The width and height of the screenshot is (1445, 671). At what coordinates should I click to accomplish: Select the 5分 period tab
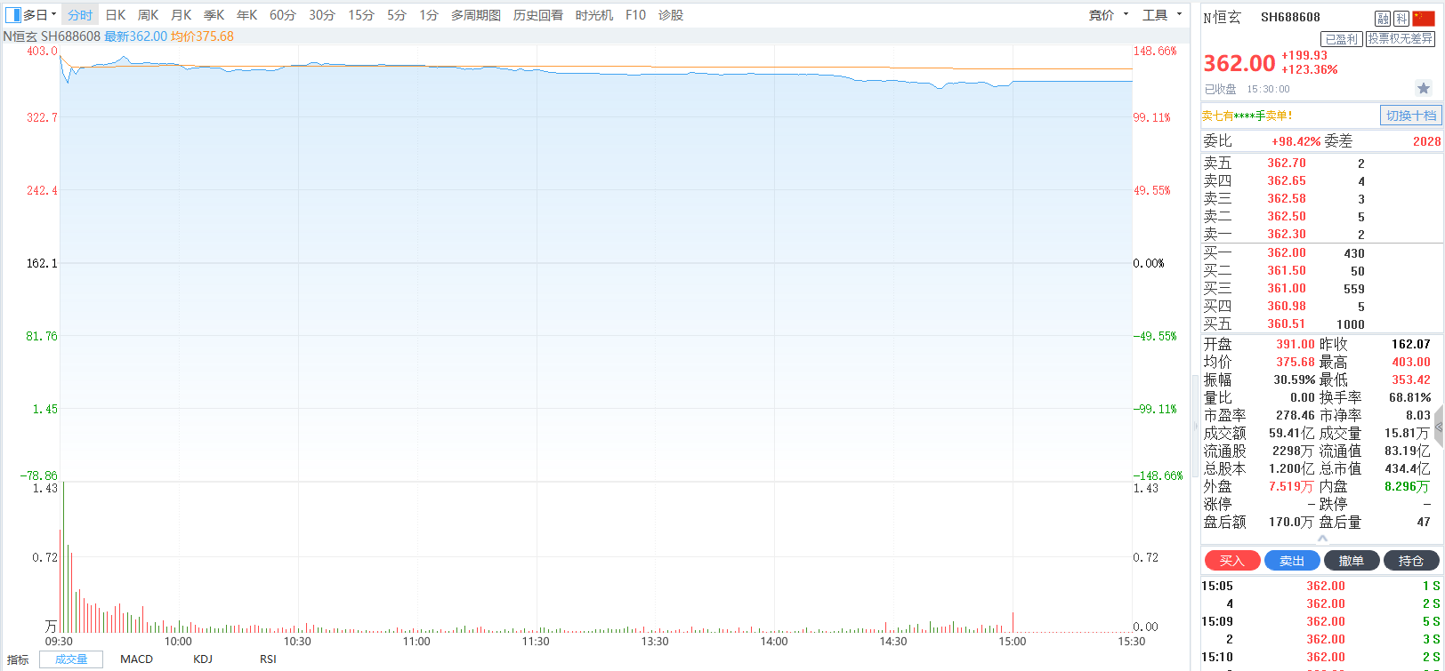click(x=397, y=15)
